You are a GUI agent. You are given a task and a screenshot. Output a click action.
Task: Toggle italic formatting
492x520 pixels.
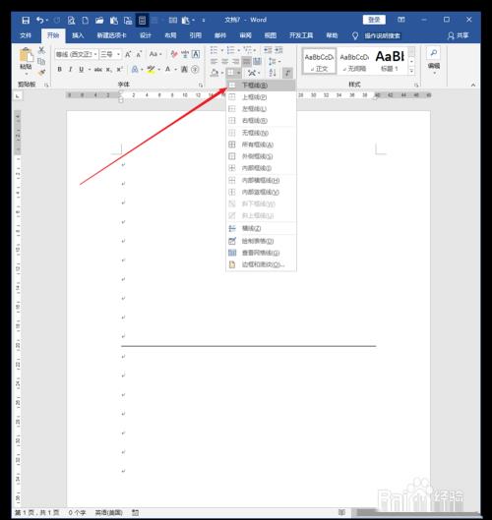(x=71, y=70)
